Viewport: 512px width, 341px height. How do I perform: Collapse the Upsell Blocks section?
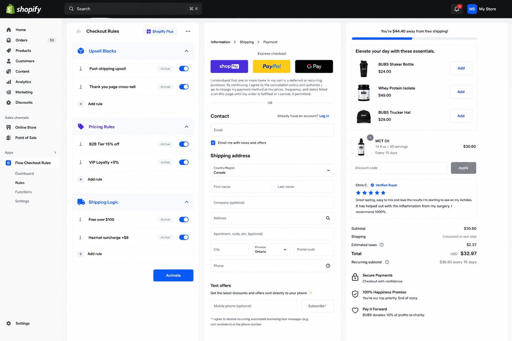(x=187, y=51)
